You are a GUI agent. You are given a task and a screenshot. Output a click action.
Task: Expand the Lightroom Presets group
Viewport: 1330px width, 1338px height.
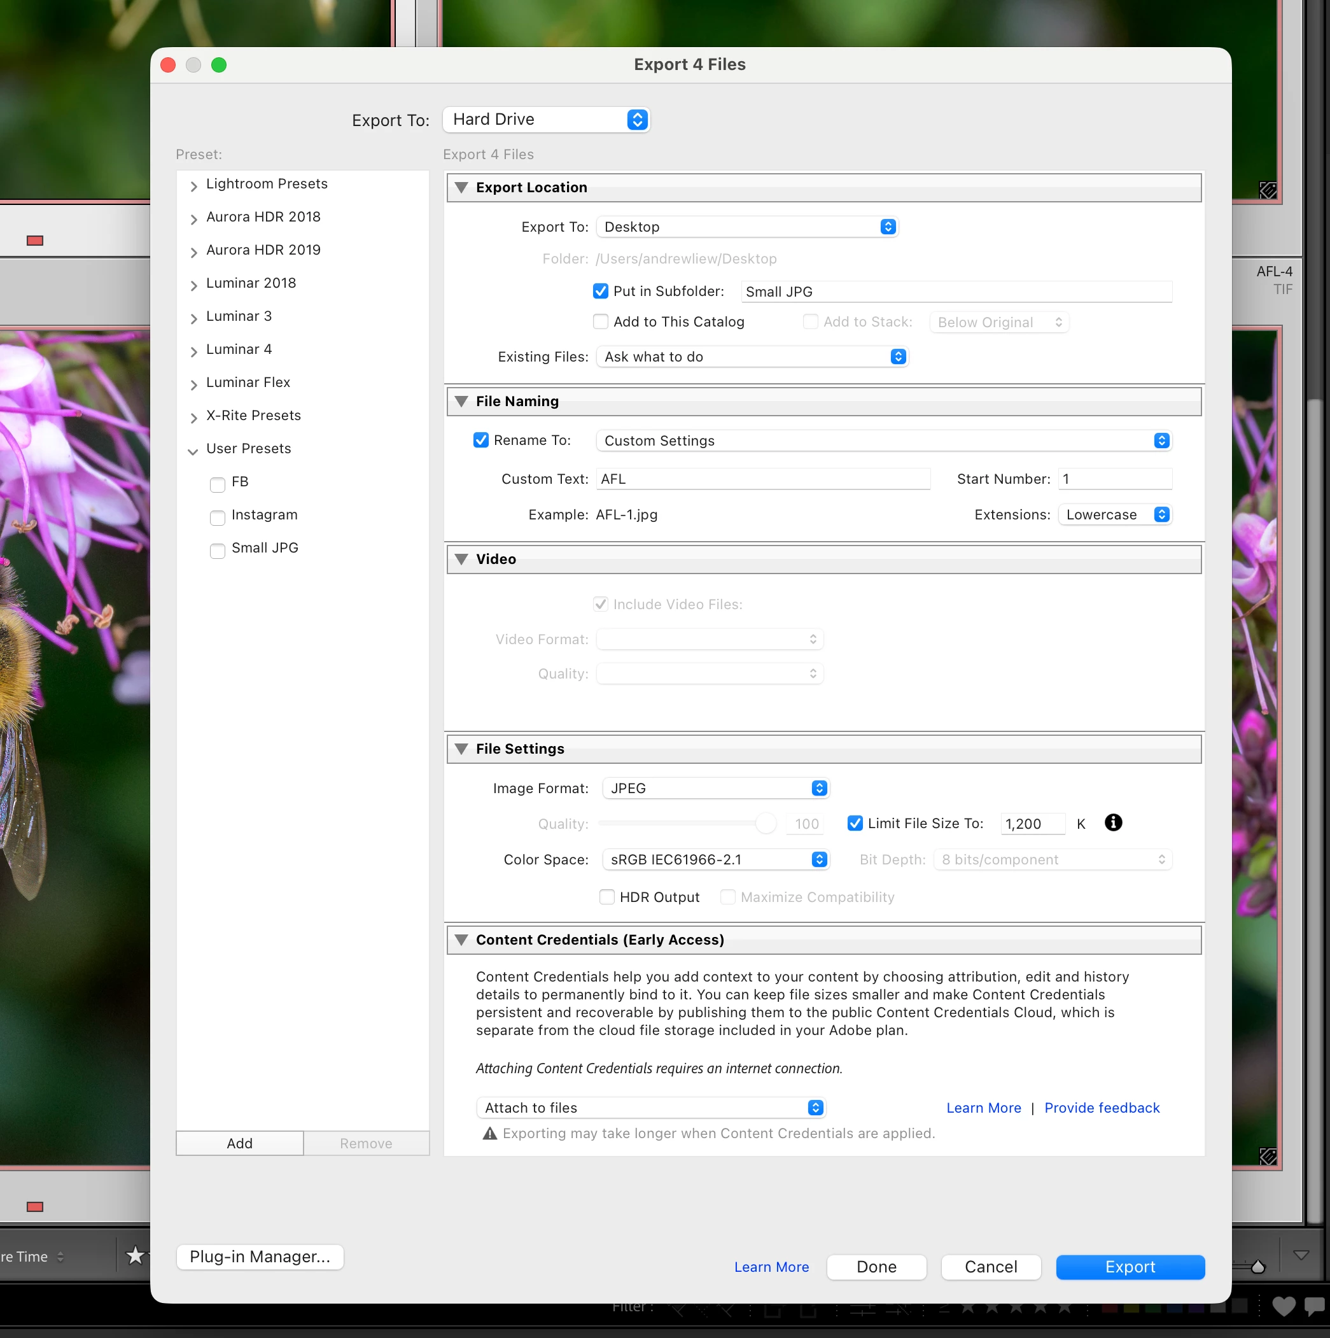194,186
